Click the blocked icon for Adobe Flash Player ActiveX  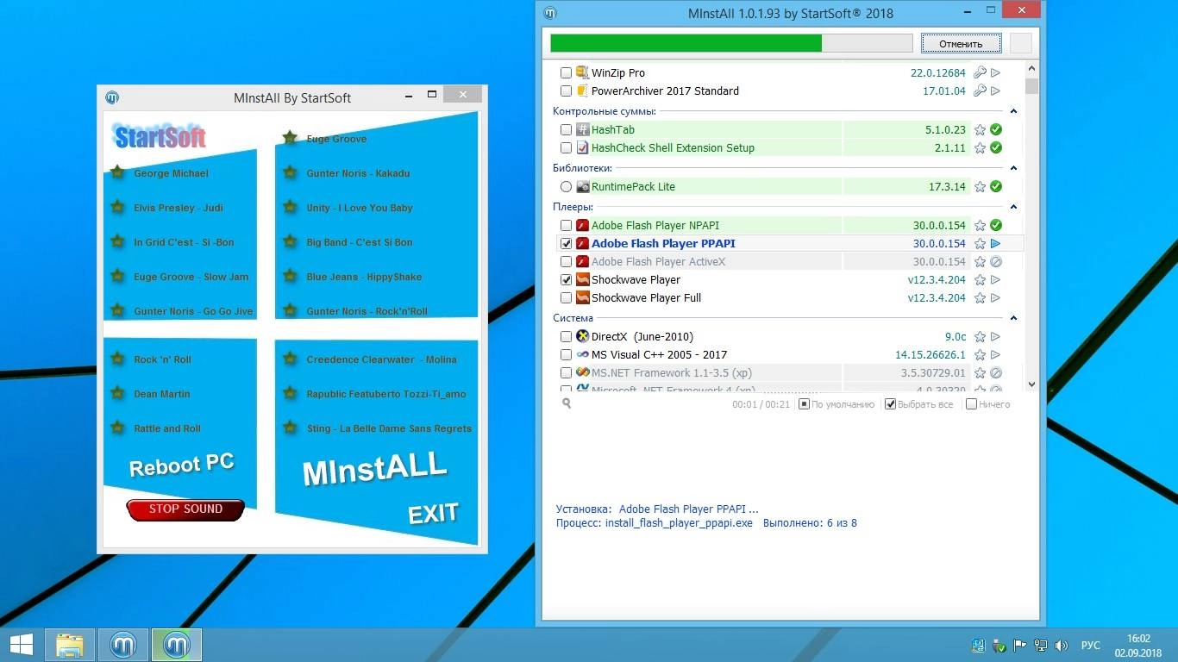coord(996,262)
